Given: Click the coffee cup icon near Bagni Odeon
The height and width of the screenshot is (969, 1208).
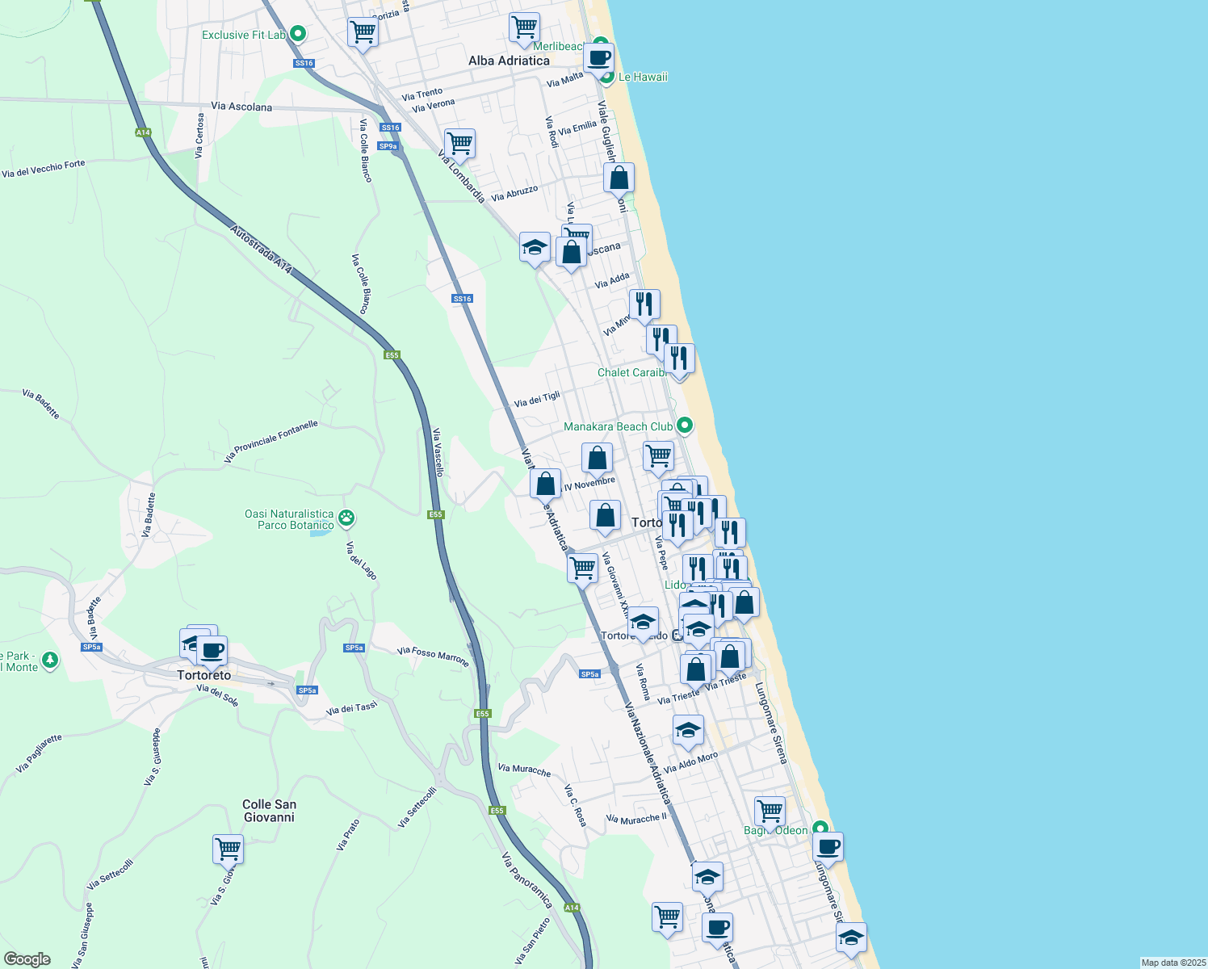Looking at the screenshot, I should coord(828,847).
